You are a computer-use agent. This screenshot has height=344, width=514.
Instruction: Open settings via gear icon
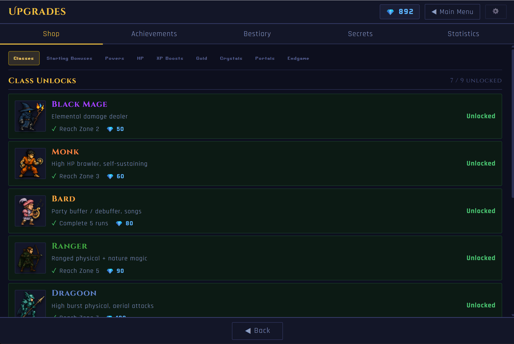[495, 11]
